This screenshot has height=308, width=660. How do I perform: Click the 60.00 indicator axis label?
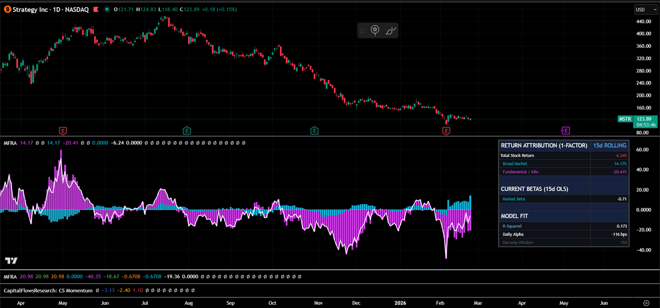click(x=643, y=150)
